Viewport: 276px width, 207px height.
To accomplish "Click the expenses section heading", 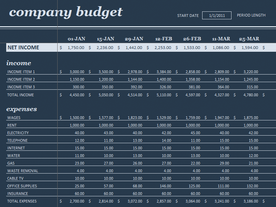I will click(x=22, y=109).
